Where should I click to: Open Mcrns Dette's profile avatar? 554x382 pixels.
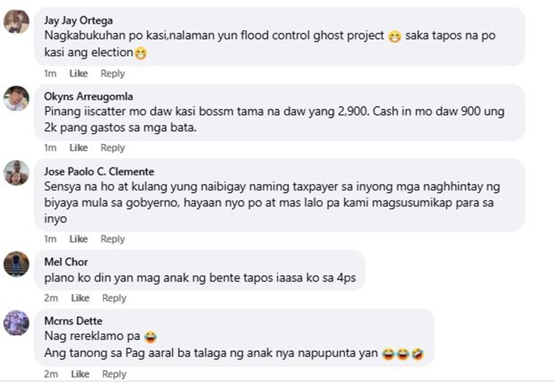[16, 323]
